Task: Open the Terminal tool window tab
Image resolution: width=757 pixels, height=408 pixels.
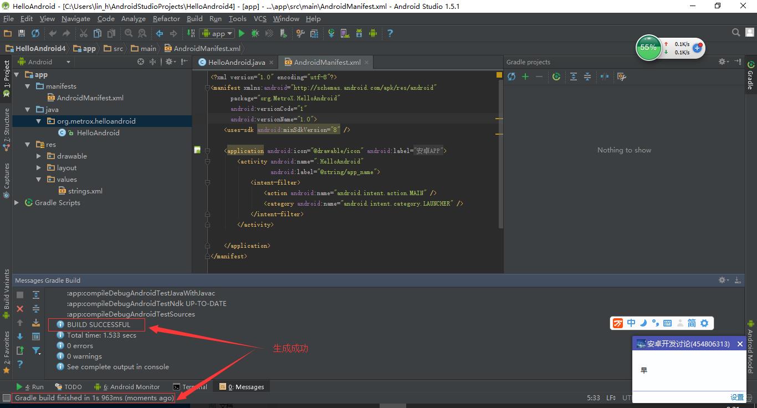Action: 190,387
